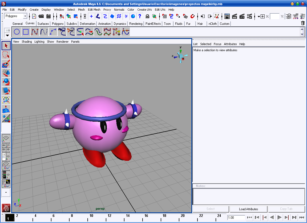
Task: Click the Offset Curve shelf icon
Action: click(x=98, y=32)
